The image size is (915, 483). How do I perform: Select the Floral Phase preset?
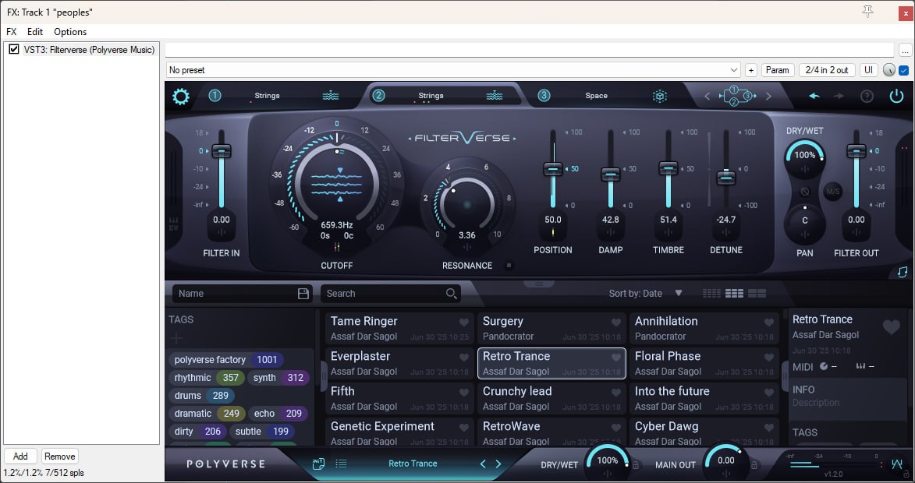705,364
